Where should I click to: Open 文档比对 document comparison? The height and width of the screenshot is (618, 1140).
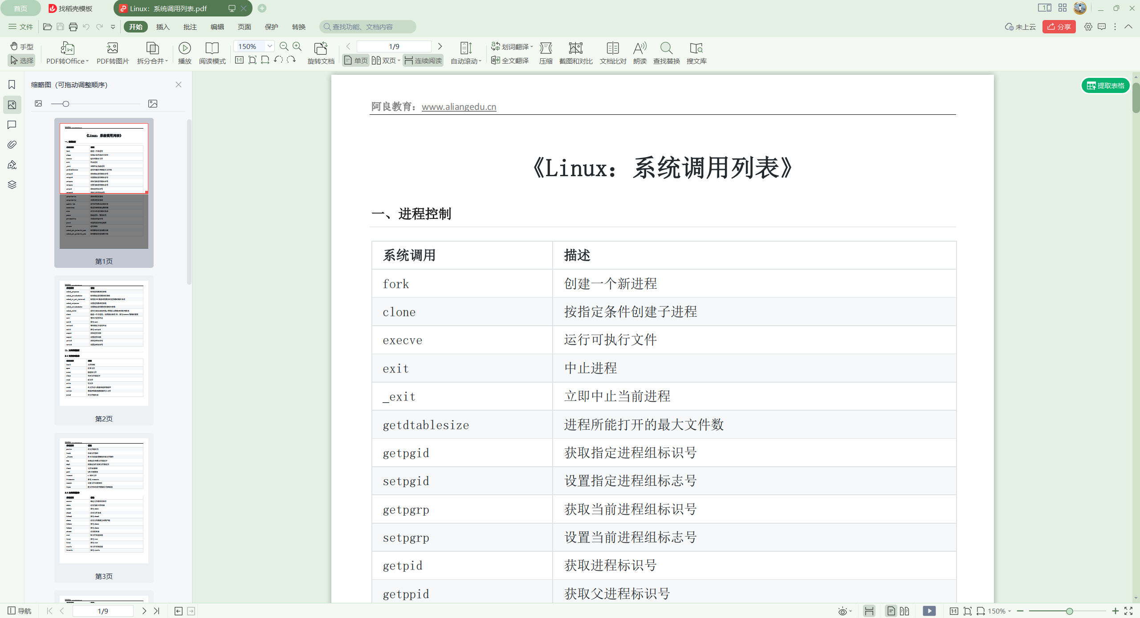pos(613,53)
